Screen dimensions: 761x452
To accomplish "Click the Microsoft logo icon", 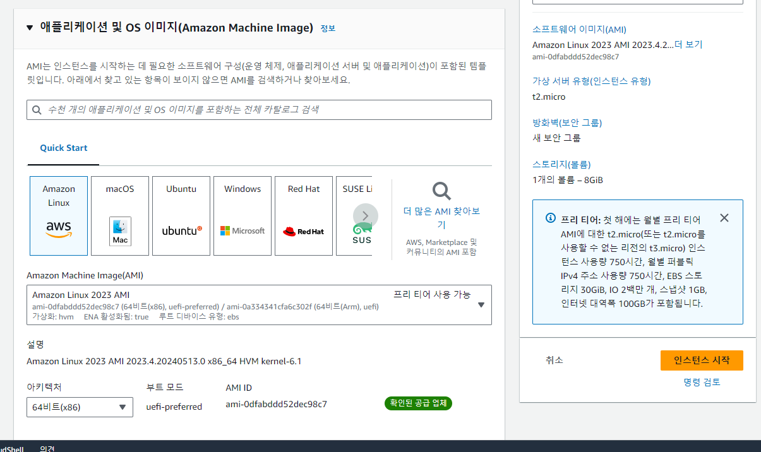I will coord(243,230).
